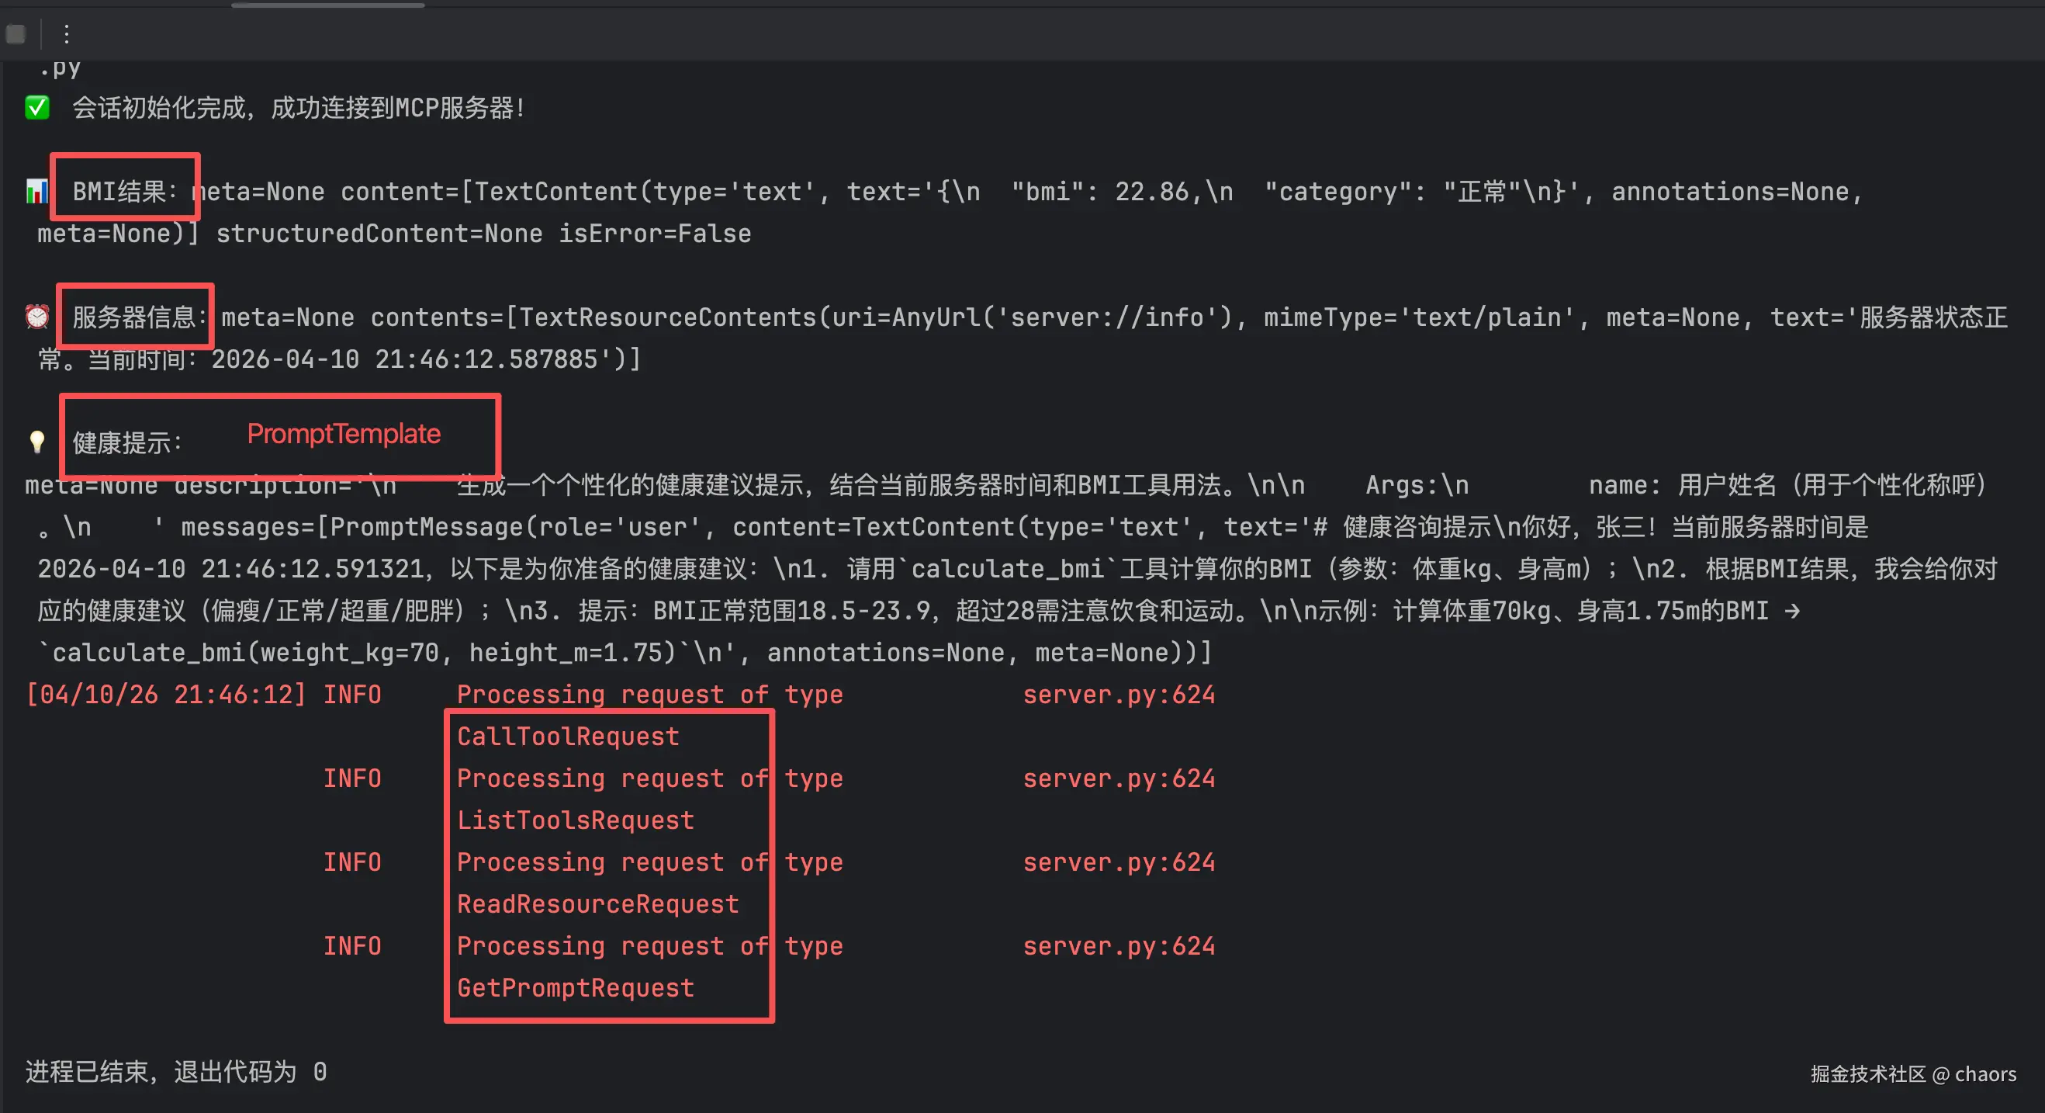Click the 健康提示 label
This screenshot has width=2045, height=1113.
click(x=127, y=442)
